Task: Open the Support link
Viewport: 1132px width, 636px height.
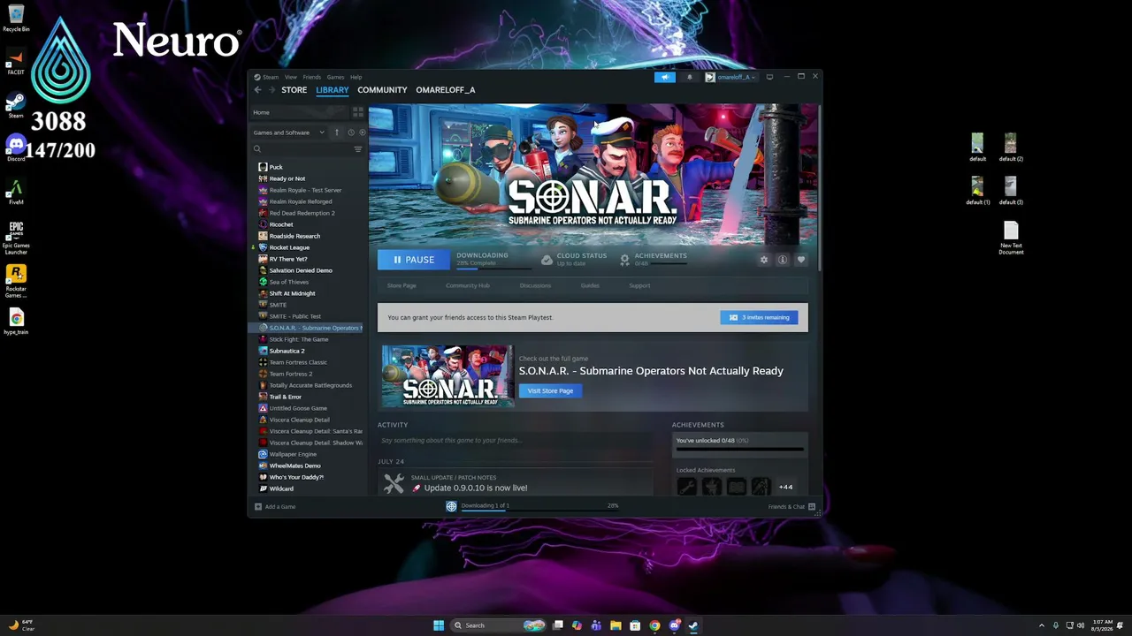Action: coord(639,285)
